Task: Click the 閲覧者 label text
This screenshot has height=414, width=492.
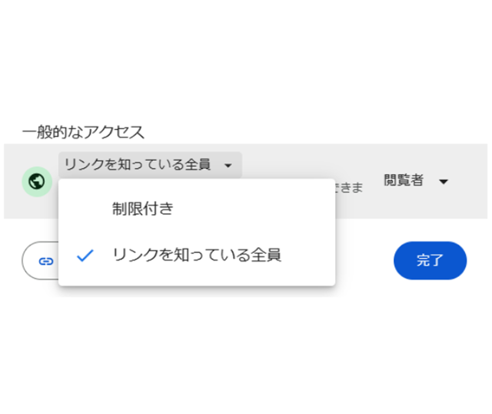Action: [x=404, y=181]
